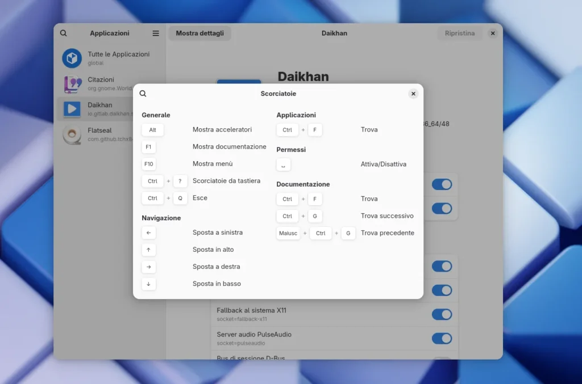The height and width of the screenshot is (384, 582).
Task: Click the Tutte le Applicazioni cube icon
Action: pos(72,58)
